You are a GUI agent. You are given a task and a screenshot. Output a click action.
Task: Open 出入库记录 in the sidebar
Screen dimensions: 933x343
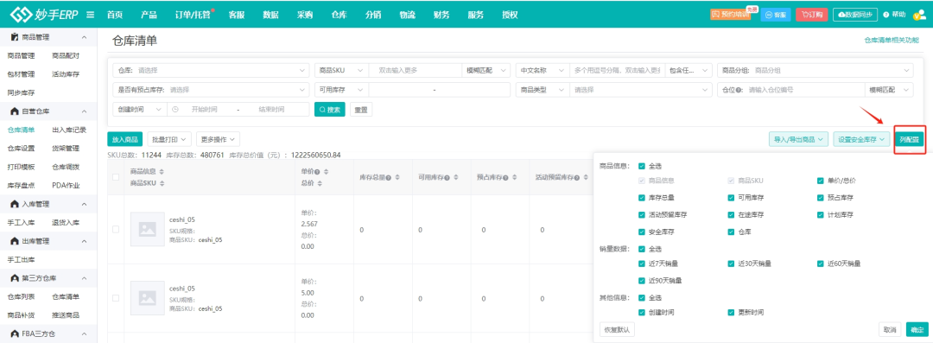[69, 130]
